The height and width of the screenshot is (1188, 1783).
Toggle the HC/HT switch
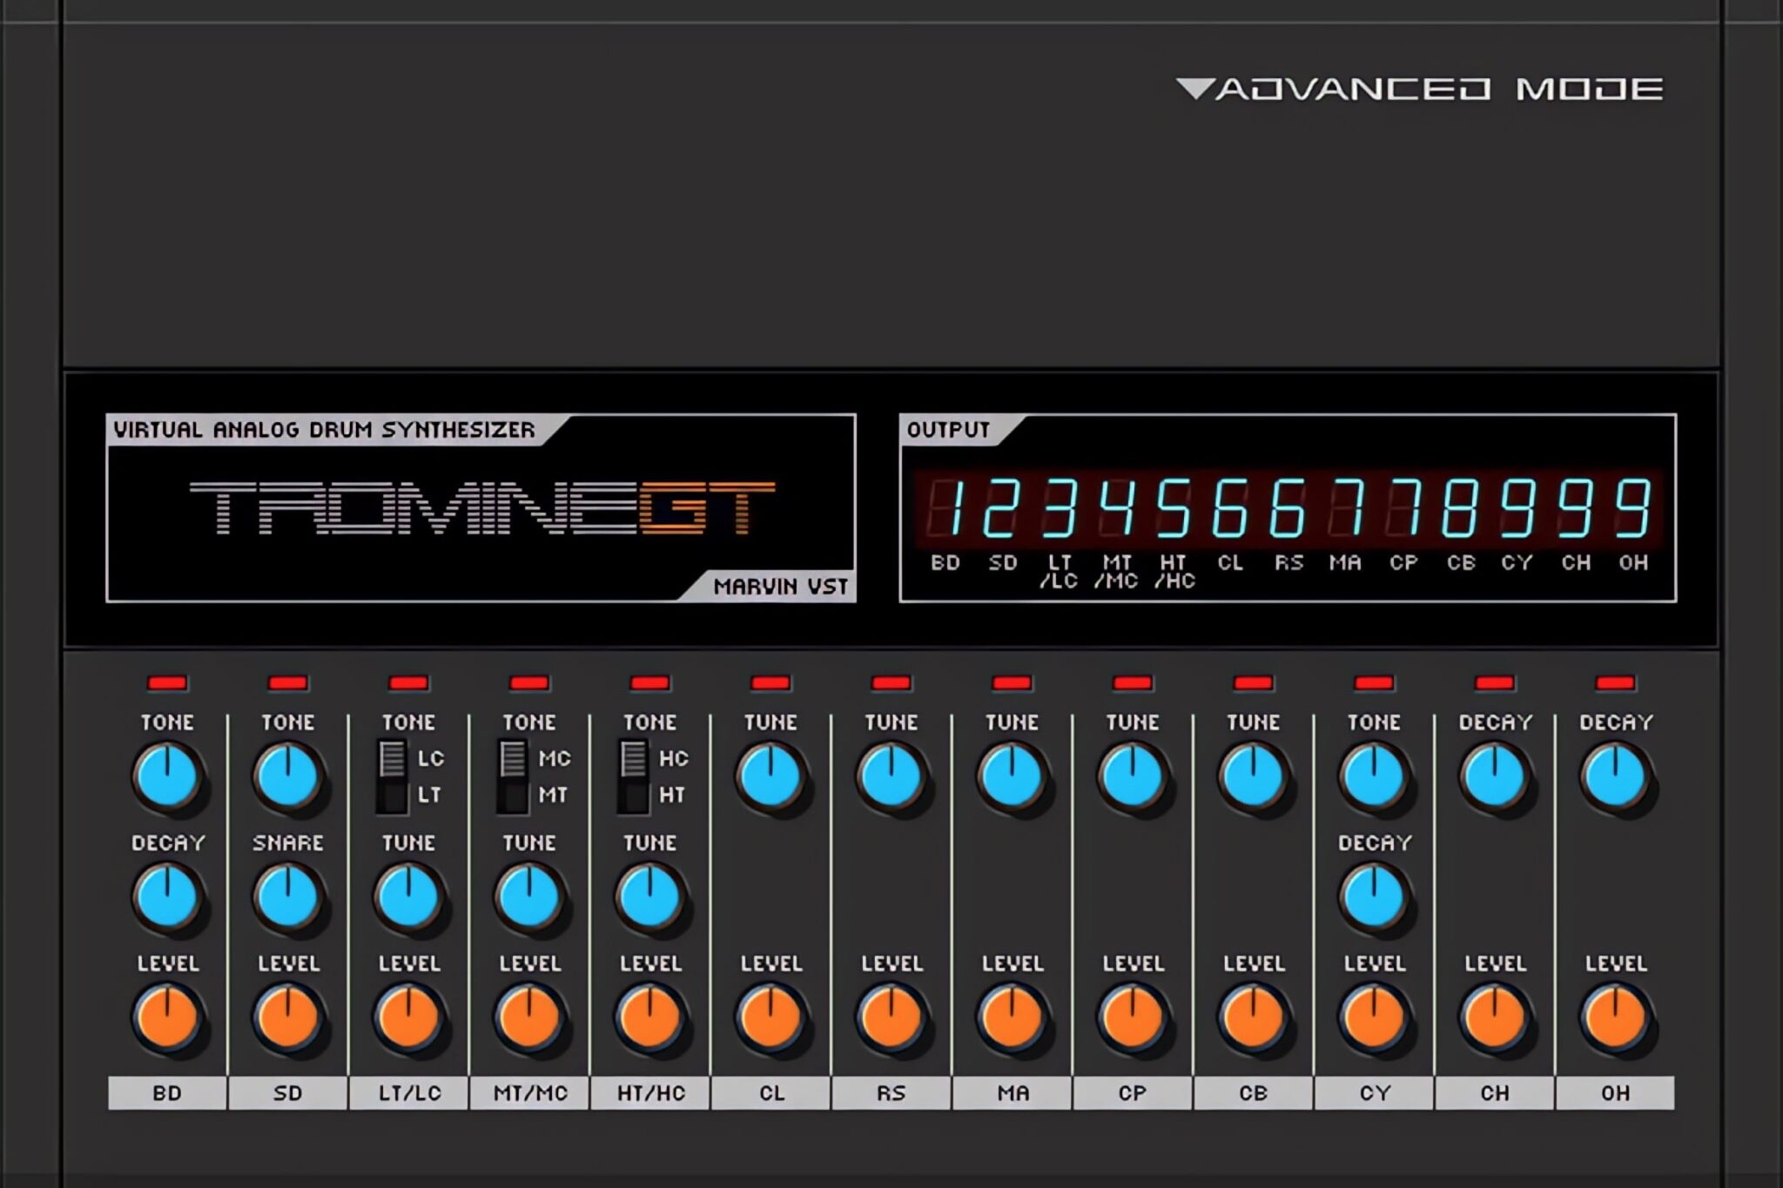pos(634,776)
